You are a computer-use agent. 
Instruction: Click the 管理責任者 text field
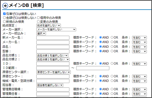coord(53,94)
